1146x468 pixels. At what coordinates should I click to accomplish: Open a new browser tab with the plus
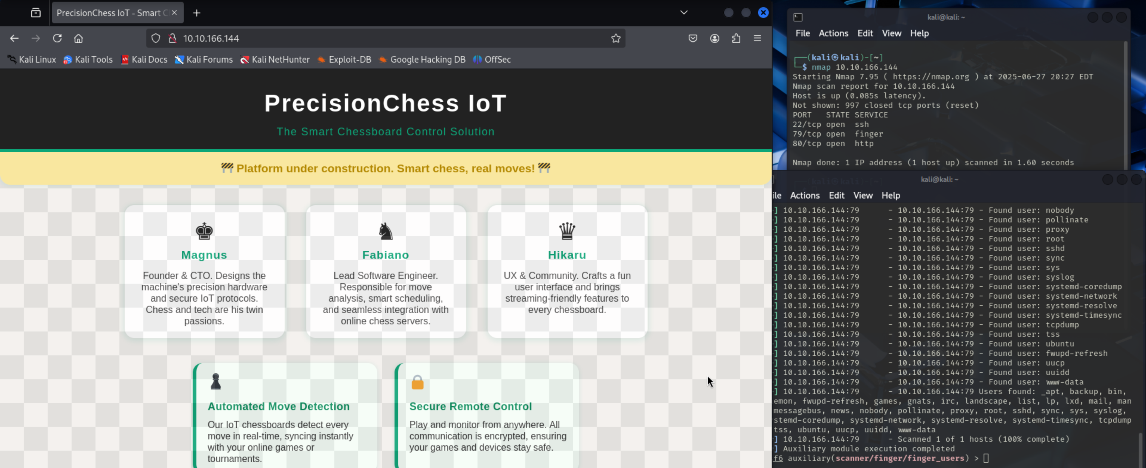[196, 13]
